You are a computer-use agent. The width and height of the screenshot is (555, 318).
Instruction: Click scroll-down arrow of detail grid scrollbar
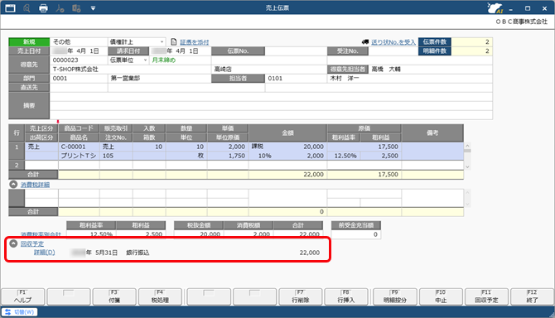tap(467, 166)
